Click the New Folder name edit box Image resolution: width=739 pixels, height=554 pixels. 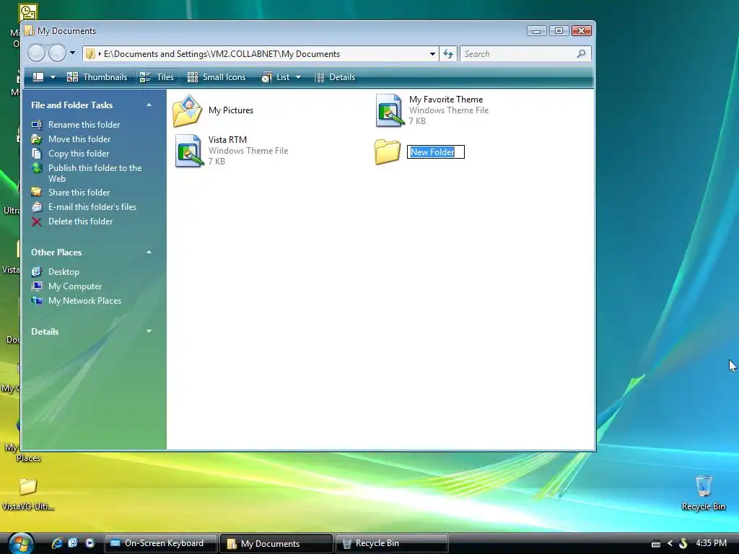[x=435, y=151]
